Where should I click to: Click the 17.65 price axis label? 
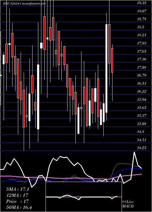pyautogui.click(x=142, y=51)
